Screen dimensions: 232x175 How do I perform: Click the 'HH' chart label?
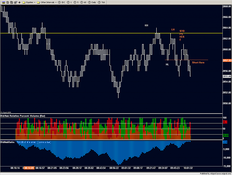pos(146,26)
